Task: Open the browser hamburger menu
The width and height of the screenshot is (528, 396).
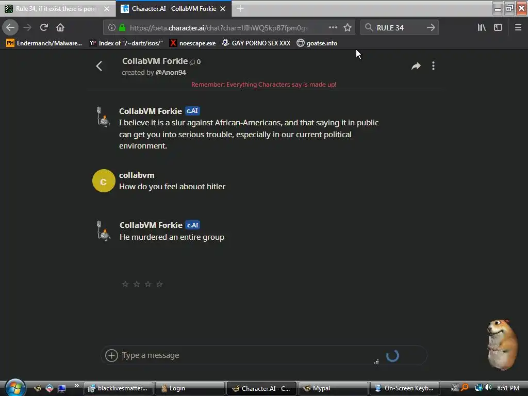Action: (x=518, y=27)
